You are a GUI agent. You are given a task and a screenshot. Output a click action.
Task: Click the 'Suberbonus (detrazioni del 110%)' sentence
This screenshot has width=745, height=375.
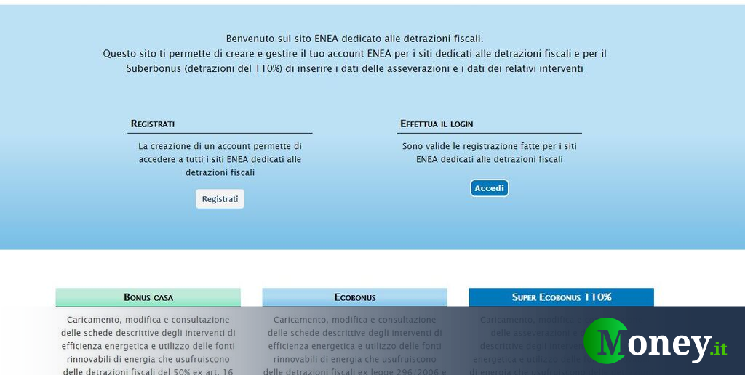pos(354,68)
